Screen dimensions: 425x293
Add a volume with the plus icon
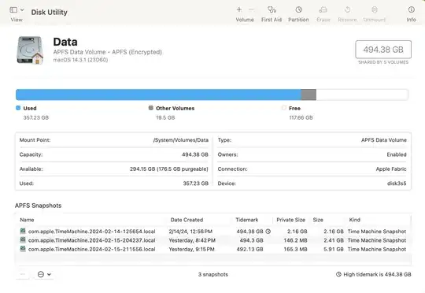pyautogui.click(x=239, y=9)
